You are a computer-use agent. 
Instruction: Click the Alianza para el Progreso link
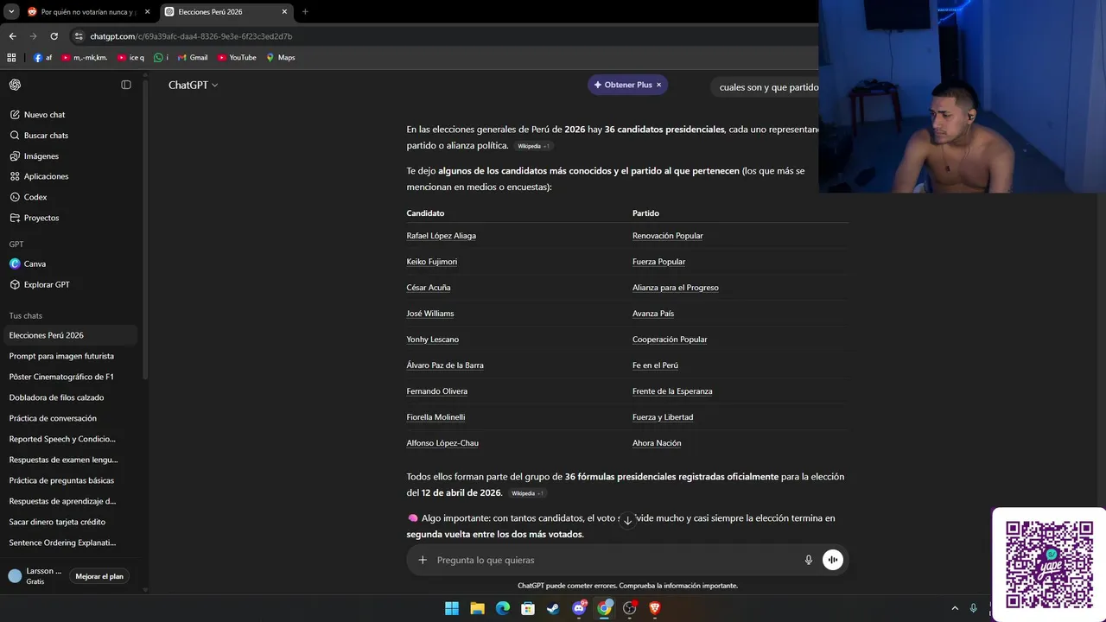click(x=675, y=288)
